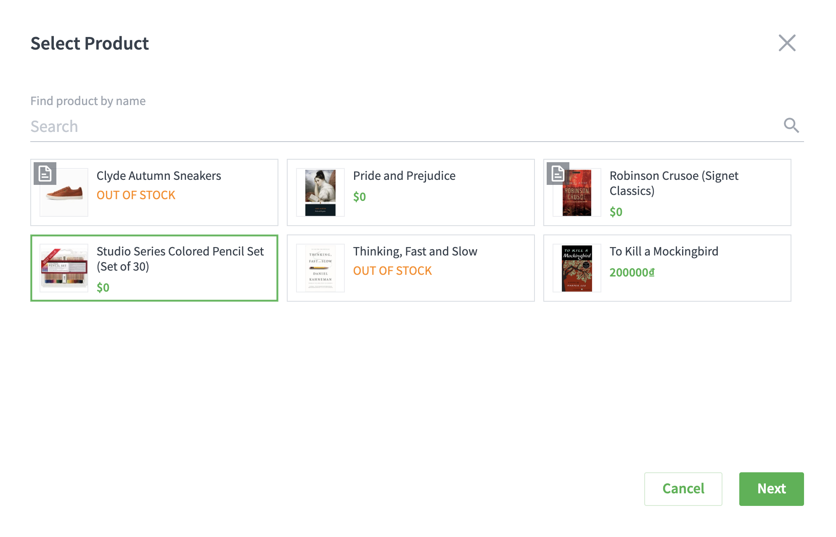This screenshot has height=537, width=836.
Task: Close the Select Product dialog
Action: (x=787, y=43)
